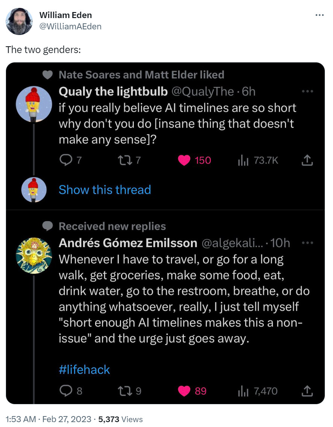Open more options for William Eden's post
333x427 pixels.
[x=319, y=15]
